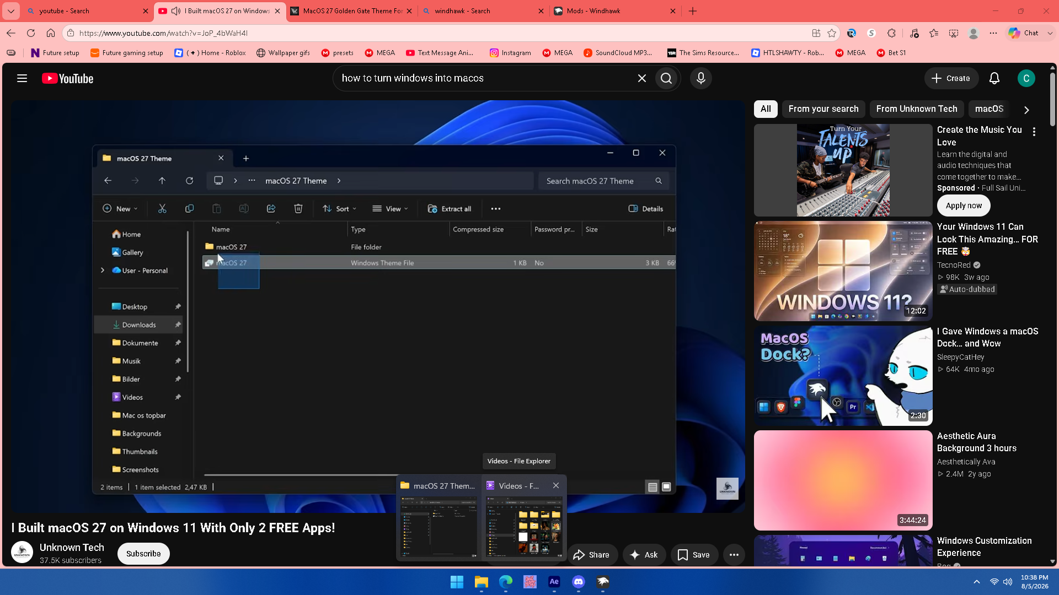Open Windhawk from the taskbar
The width and height of the screenshot is (1059, 595).
pos(603,582)
